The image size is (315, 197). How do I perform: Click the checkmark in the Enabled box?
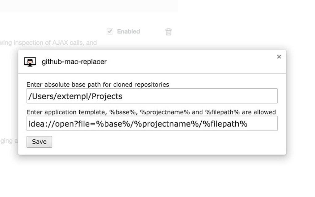pos(110,31)
